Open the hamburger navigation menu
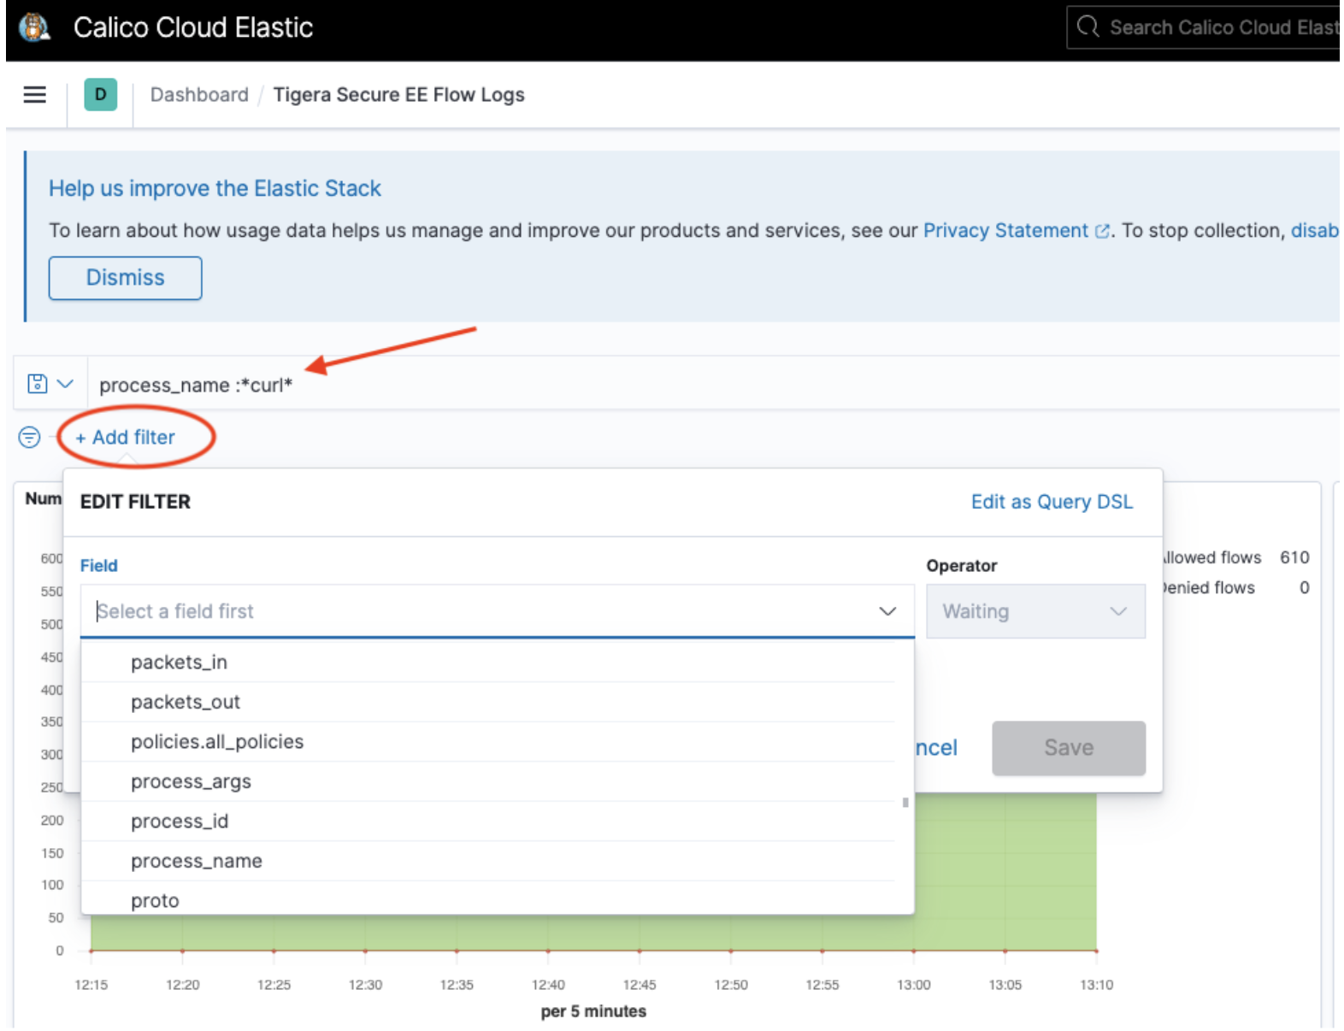The height and width of the screenshot is (1031, 1344). point(35,95)
